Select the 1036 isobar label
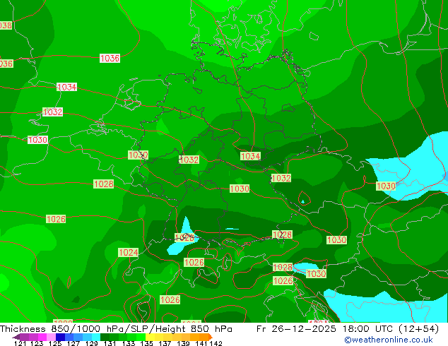Screen dimensions: 448x346 click(x=110, y=58)
